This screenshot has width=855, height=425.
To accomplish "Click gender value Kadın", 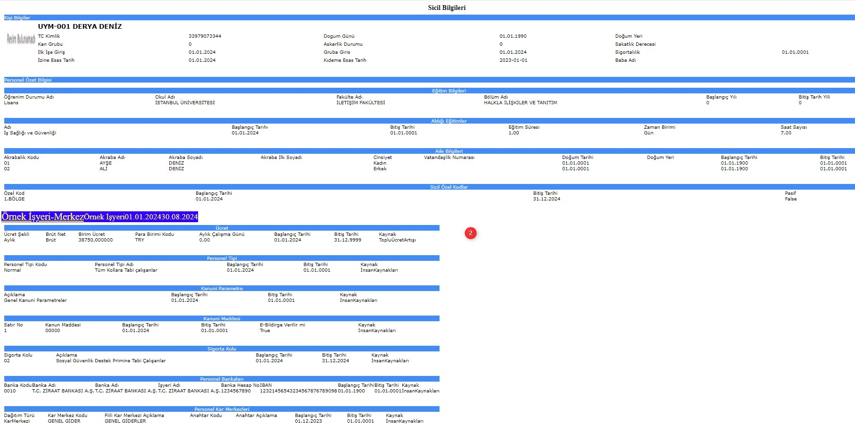I will coord(380,163).
